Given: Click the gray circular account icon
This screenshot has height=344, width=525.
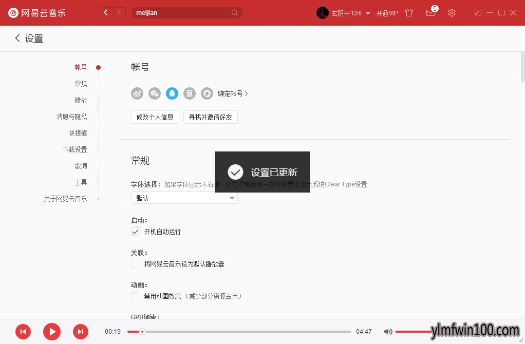Looking at the screenshot, I should pyautogui.click(x=207, y=93).
